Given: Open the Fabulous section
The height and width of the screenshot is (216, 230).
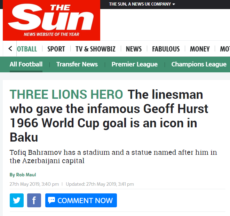Looking at the screenshot, I should pyautogui.click(x=166, y=49).
